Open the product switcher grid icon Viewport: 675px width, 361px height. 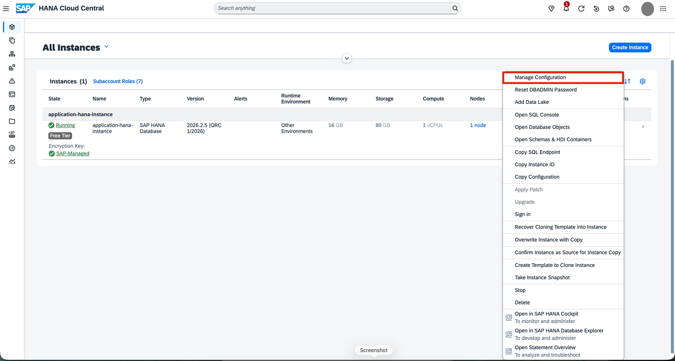tap(663, 8)
